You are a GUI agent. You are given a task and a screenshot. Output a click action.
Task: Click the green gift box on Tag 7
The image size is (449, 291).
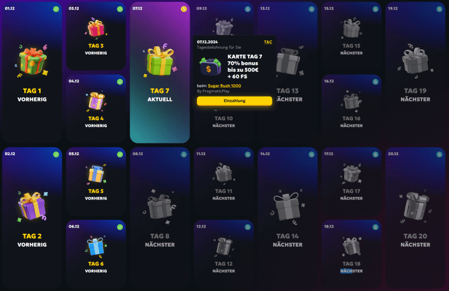coord(160,61)
